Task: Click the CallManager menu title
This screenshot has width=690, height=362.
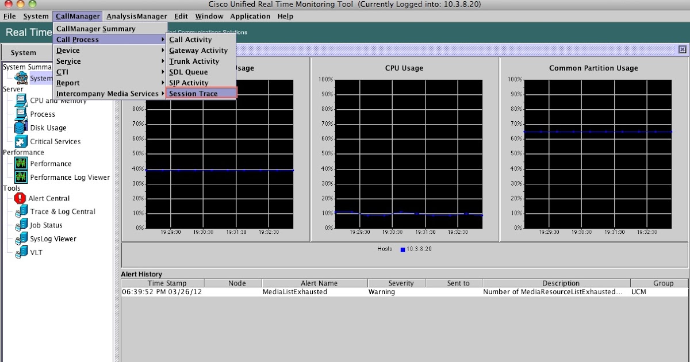Action: click(x=78, y=17)
